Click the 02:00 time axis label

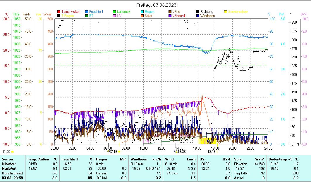[x=72, y=148]
